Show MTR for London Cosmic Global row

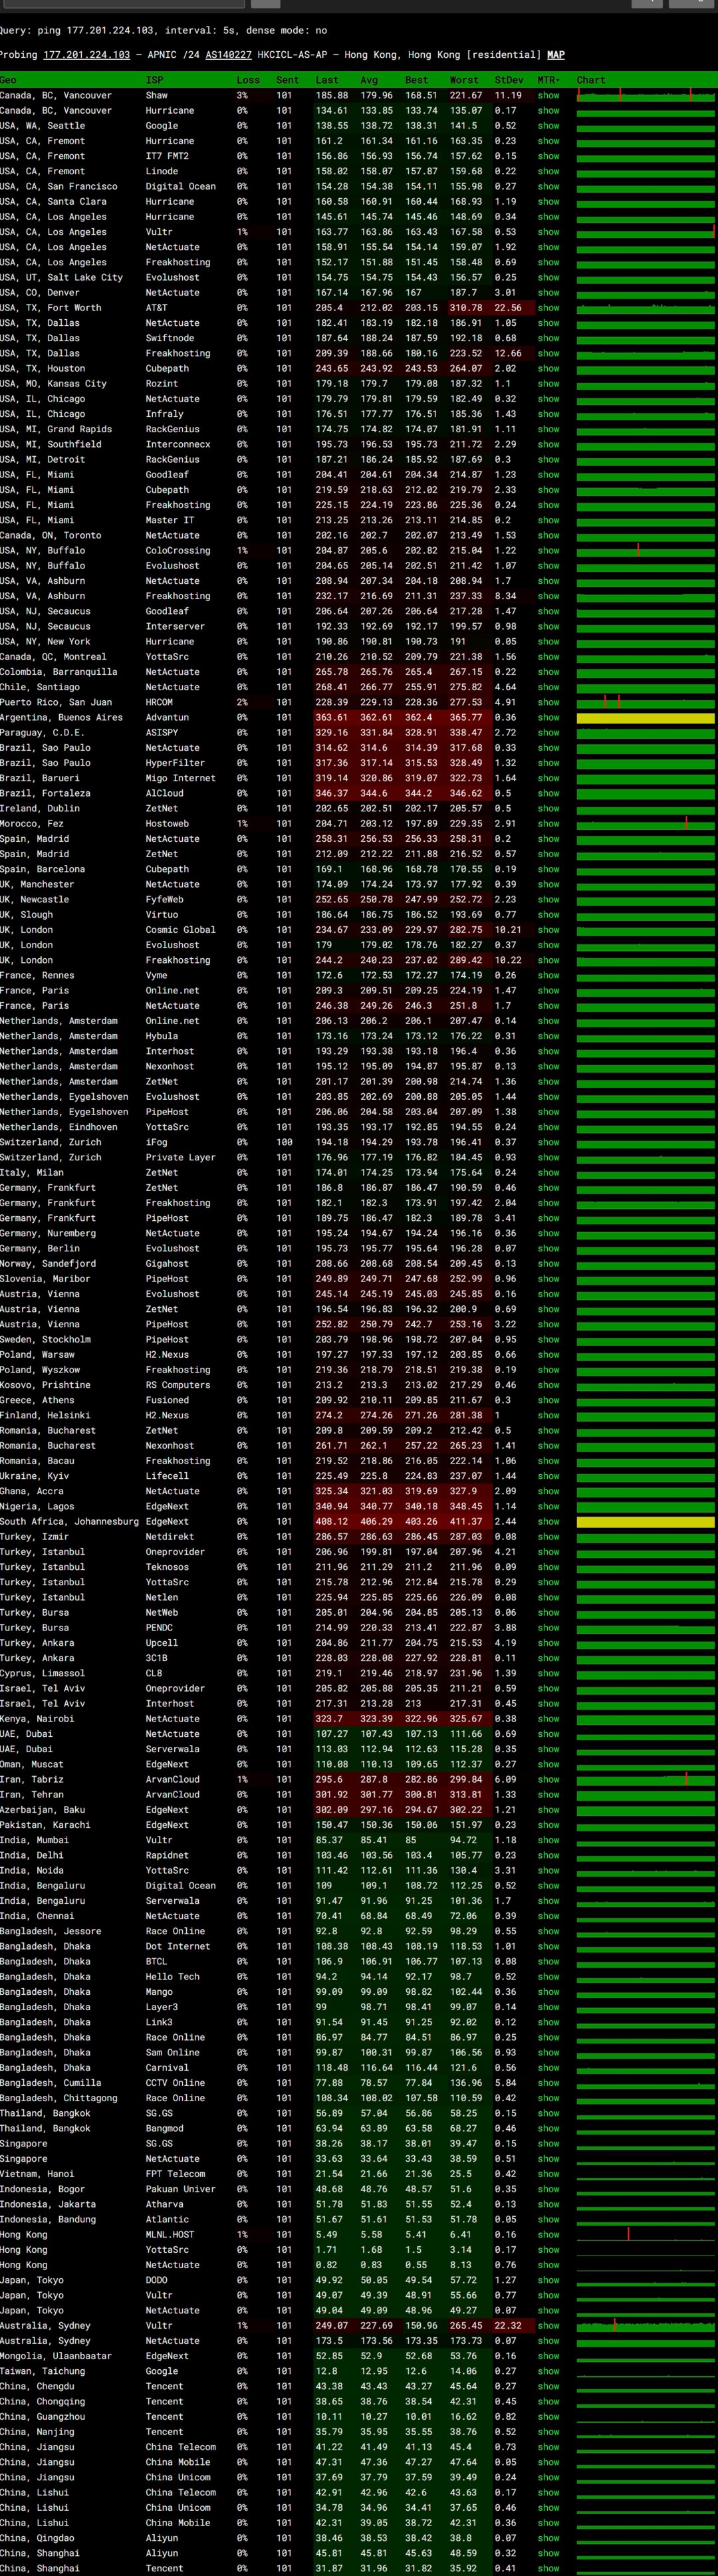[548, 930]
